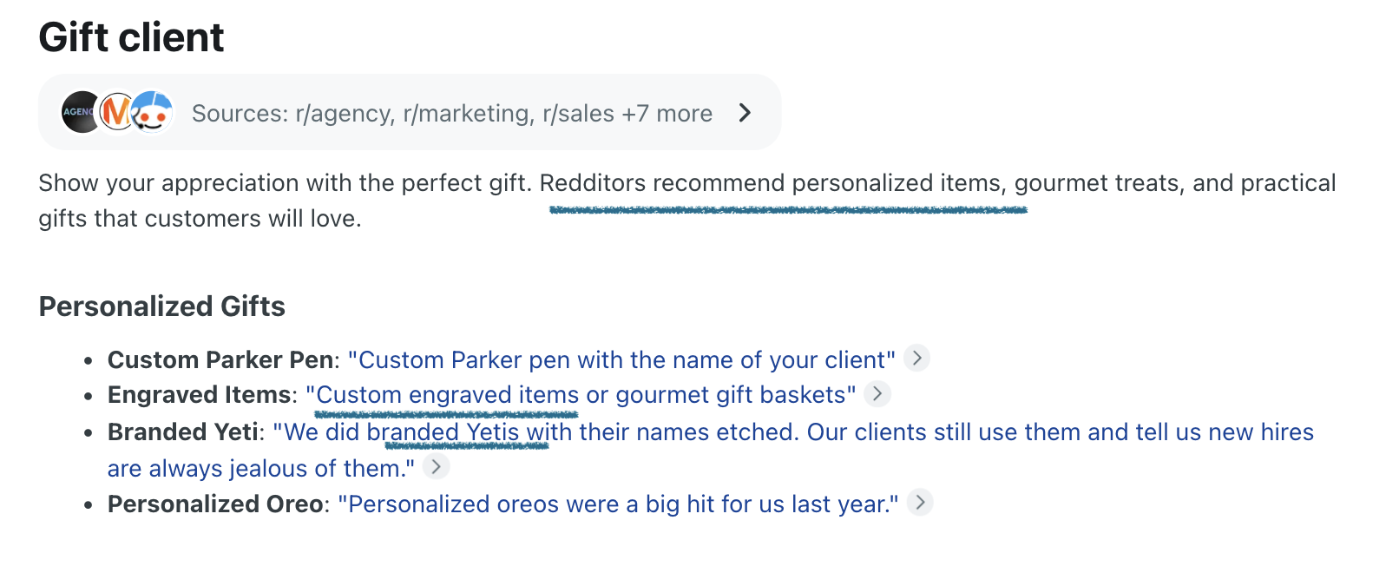Click the arrow icon beside the Engraved Items quote
Image resolution: width=1399 pixels, height=573 pixels.
click(878, 394)
